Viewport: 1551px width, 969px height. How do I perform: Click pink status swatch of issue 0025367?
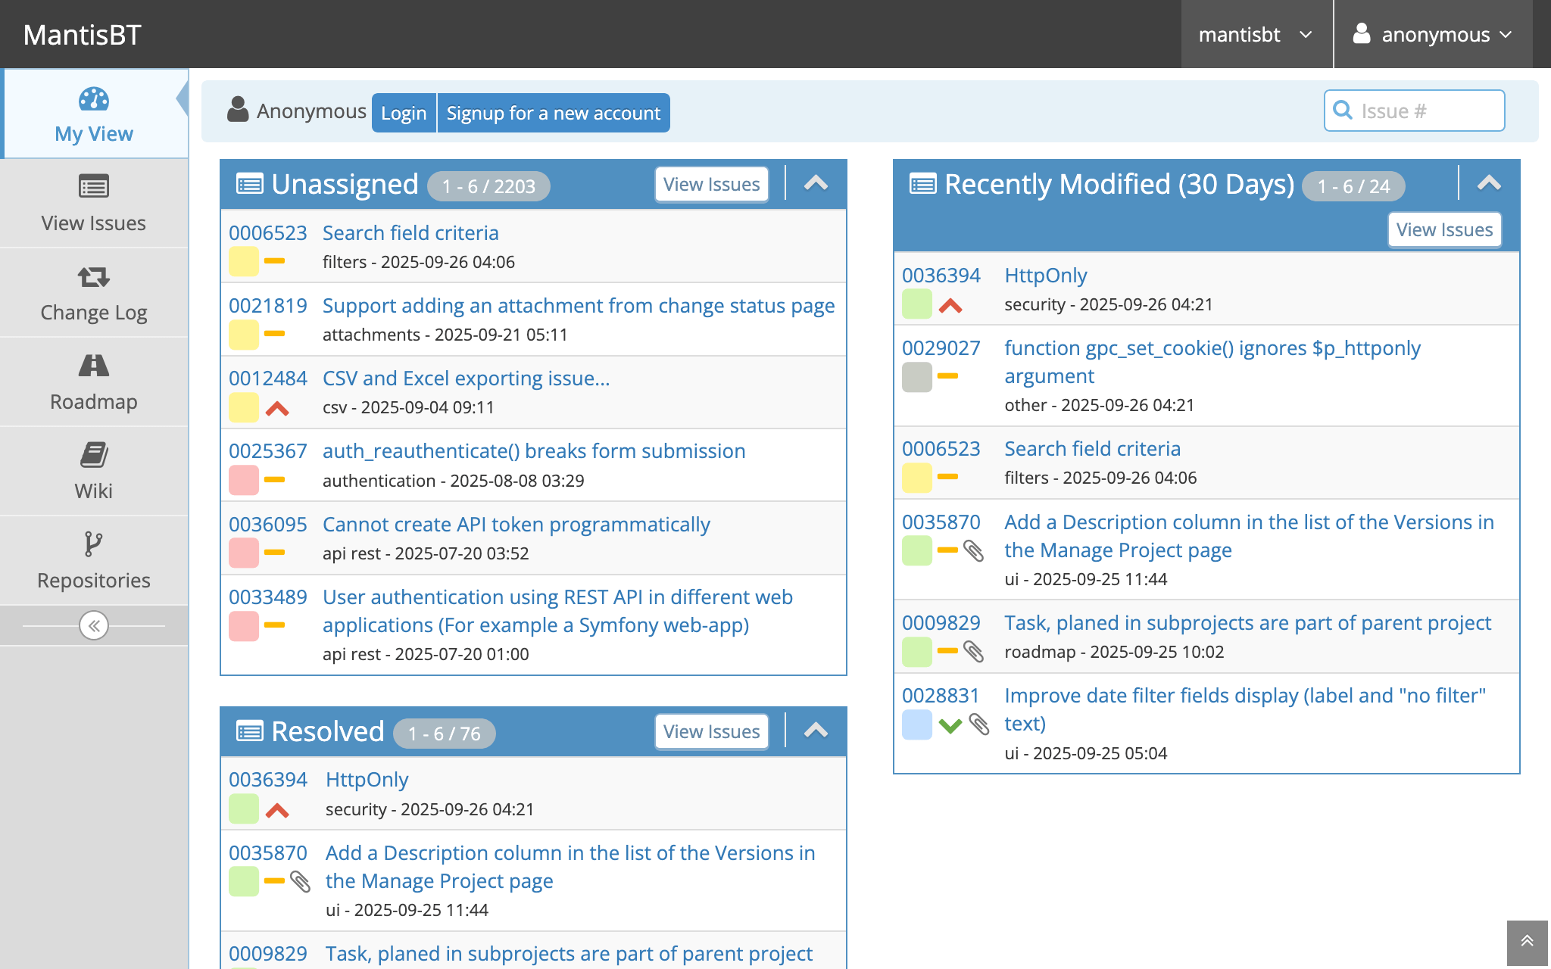click(244, 480)
